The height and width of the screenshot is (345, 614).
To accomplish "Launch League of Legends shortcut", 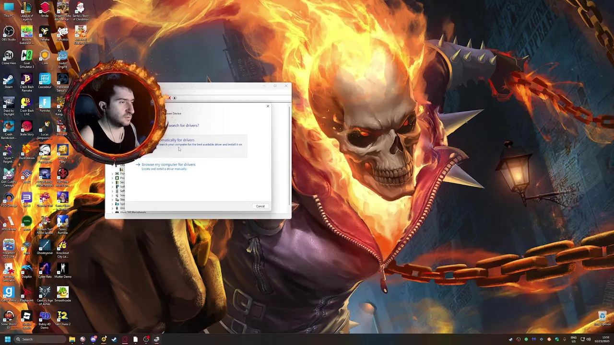I will pos(27,11).
